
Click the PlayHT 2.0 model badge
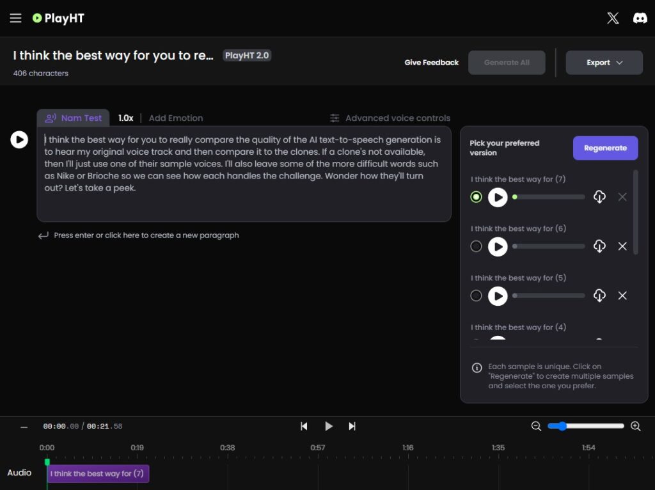(247, 56)
